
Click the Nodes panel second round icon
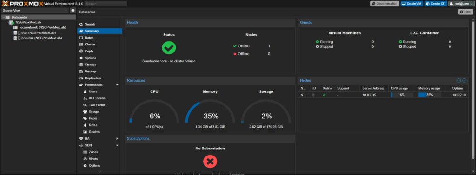coord(464,80)
